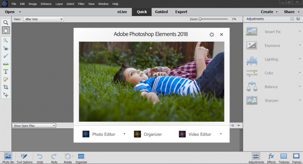Click the Photoshop Elements app logo
Viewport: 303px width, 164px height.
click(x=4, y=4)
